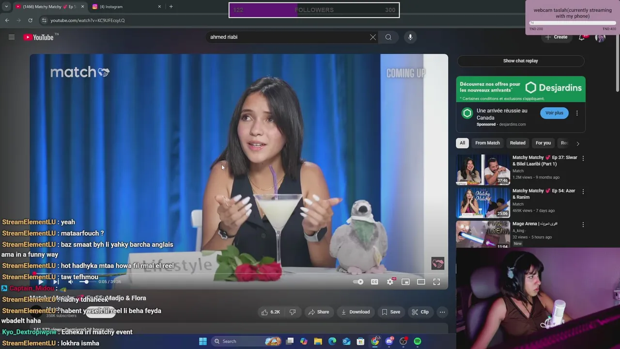Open options for Ep 37 video
The height and width of the screenshot is (349, 620).
[583, 159]
